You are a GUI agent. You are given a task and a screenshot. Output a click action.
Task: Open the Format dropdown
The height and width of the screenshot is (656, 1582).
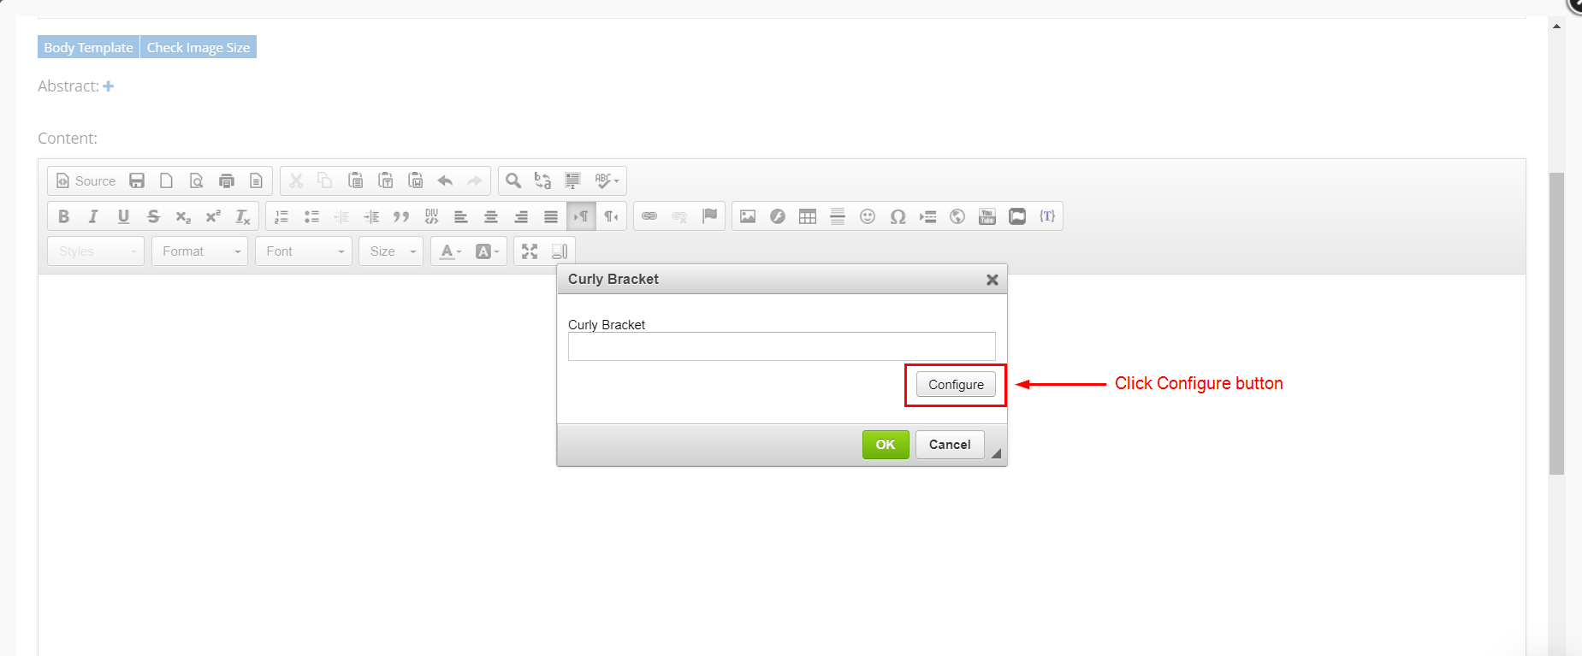click(199, 251)
